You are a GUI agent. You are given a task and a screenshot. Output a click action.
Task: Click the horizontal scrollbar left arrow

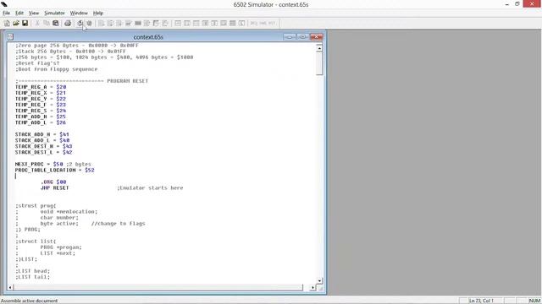10,287
